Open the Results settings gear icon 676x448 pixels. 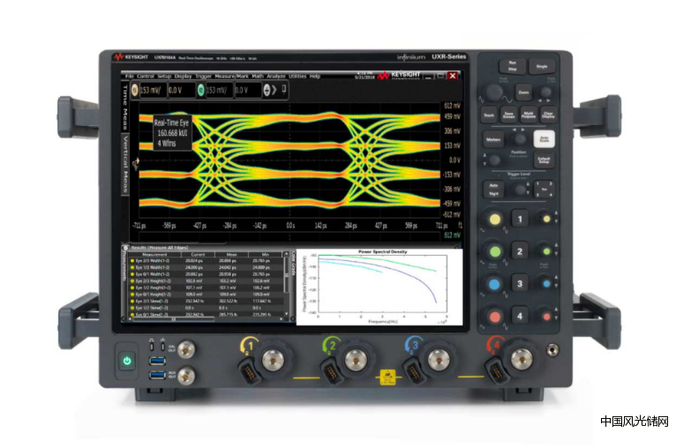(x=125, y=248)
